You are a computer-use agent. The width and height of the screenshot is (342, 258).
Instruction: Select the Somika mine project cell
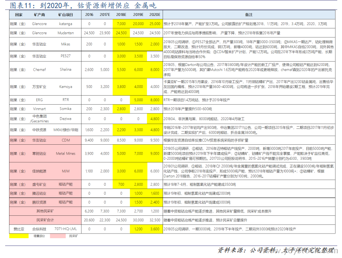[66, 109]
